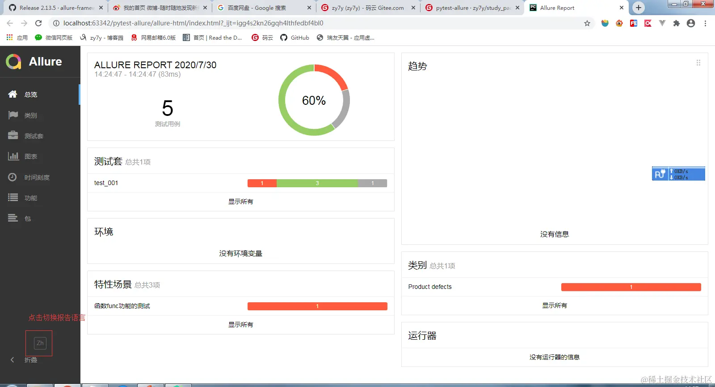Click the site info icon in address bar
Viewport: 715px width, 387px height.
(56, 23)
